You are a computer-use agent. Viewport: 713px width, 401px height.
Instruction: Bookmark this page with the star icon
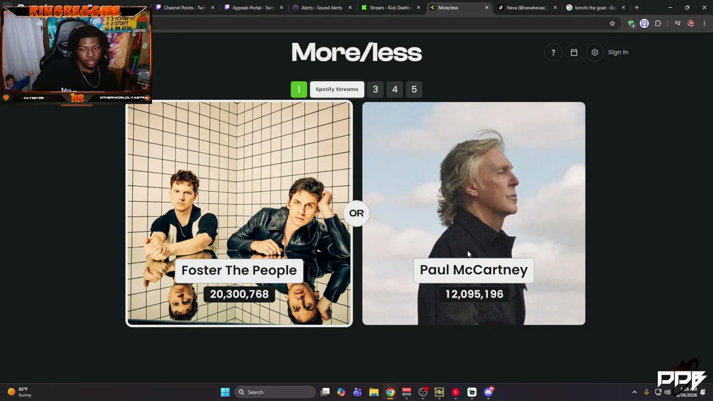point(612,23)
